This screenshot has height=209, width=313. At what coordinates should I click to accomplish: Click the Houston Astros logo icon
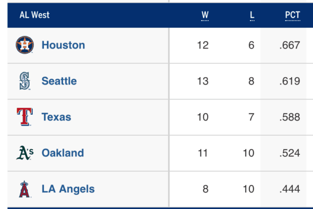25,45
